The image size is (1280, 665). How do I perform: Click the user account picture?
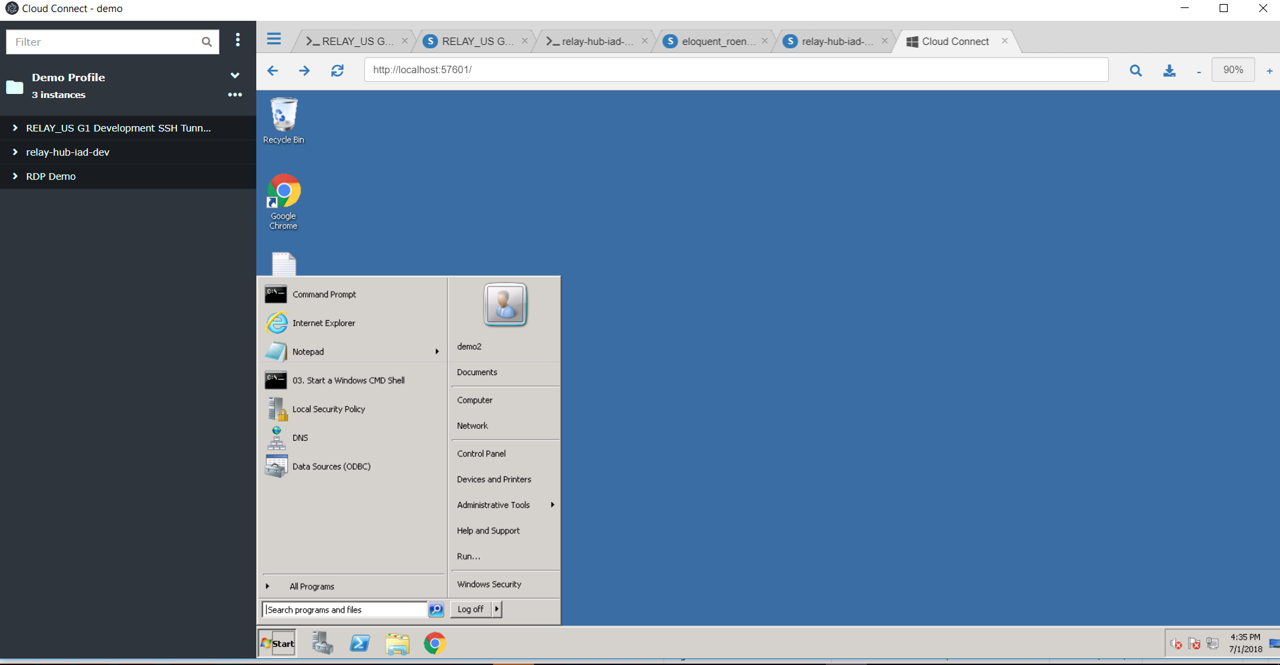[x=505, y=305]
